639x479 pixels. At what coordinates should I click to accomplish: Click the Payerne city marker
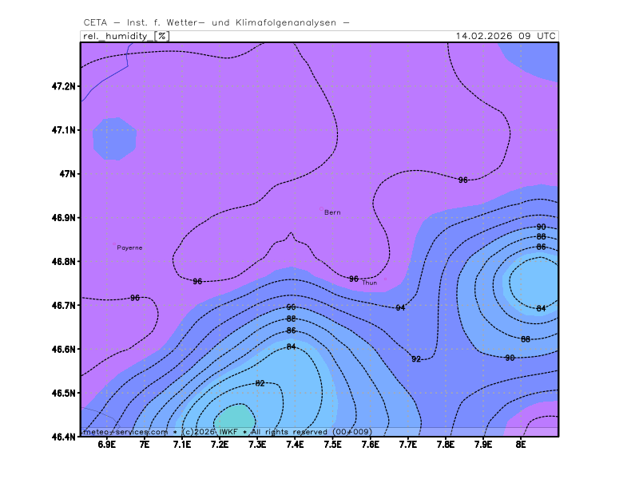(115, 245)
